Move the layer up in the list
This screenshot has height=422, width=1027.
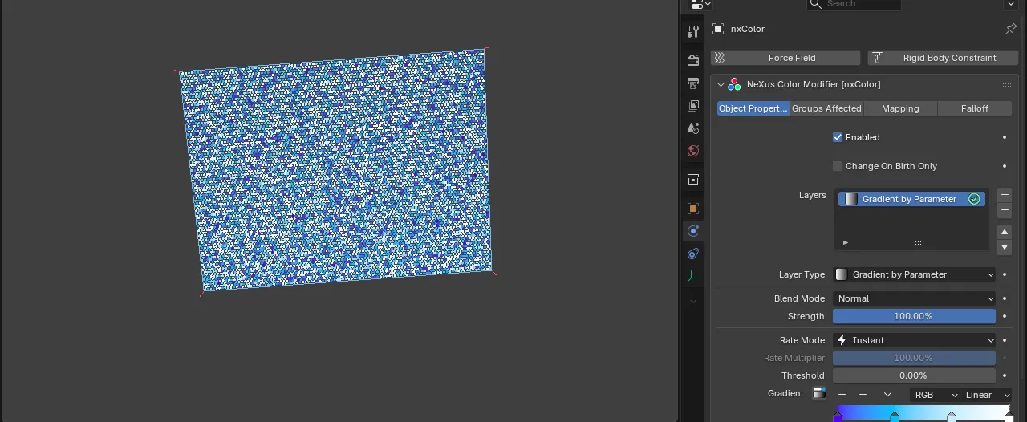[x=1005, y=232]
